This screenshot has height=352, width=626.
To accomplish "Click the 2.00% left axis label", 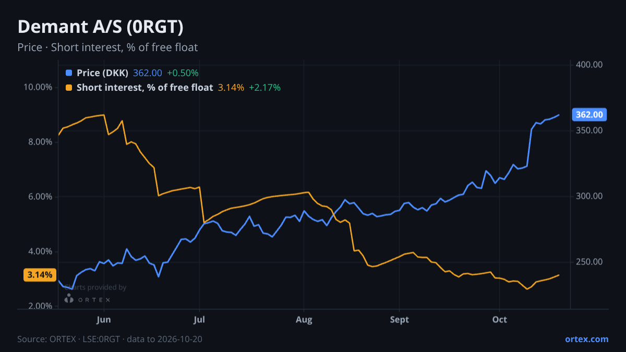I will point(40,306).
